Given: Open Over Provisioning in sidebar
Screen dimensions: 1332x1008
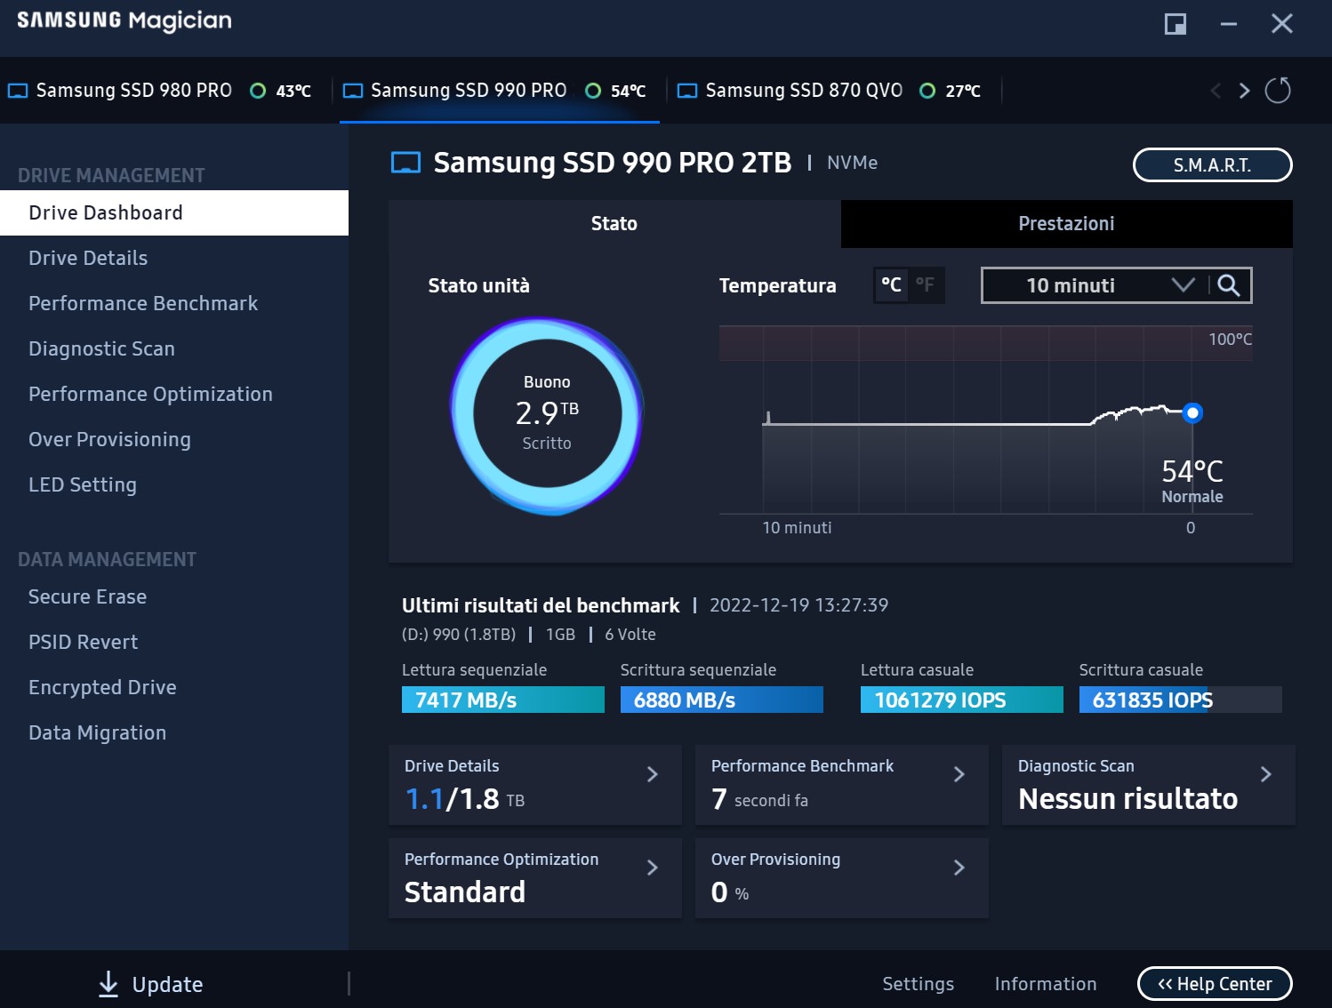Looking at the screenshot, I should [x=174, y=440].
